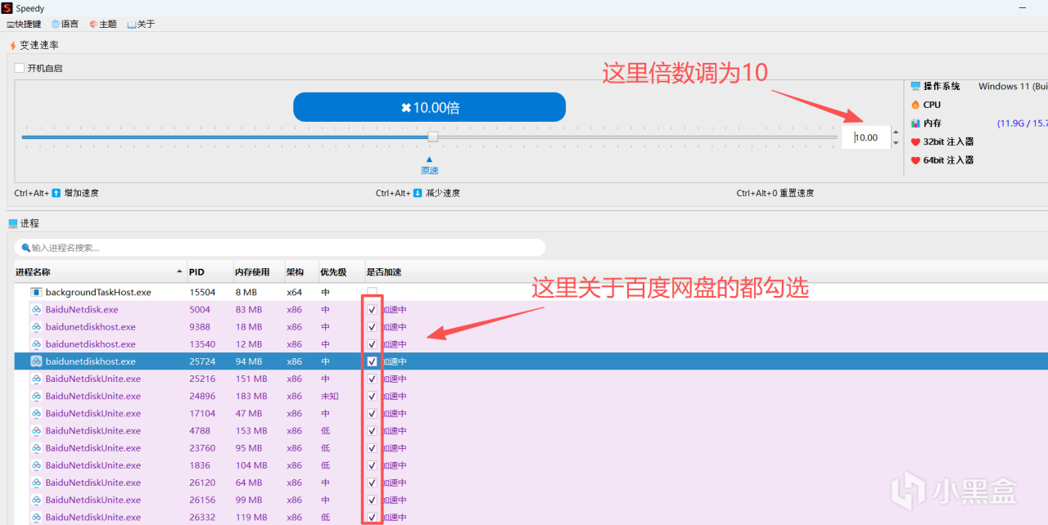
Task: Decrease speed with spin box down arrow
Action: click(896, 143)
